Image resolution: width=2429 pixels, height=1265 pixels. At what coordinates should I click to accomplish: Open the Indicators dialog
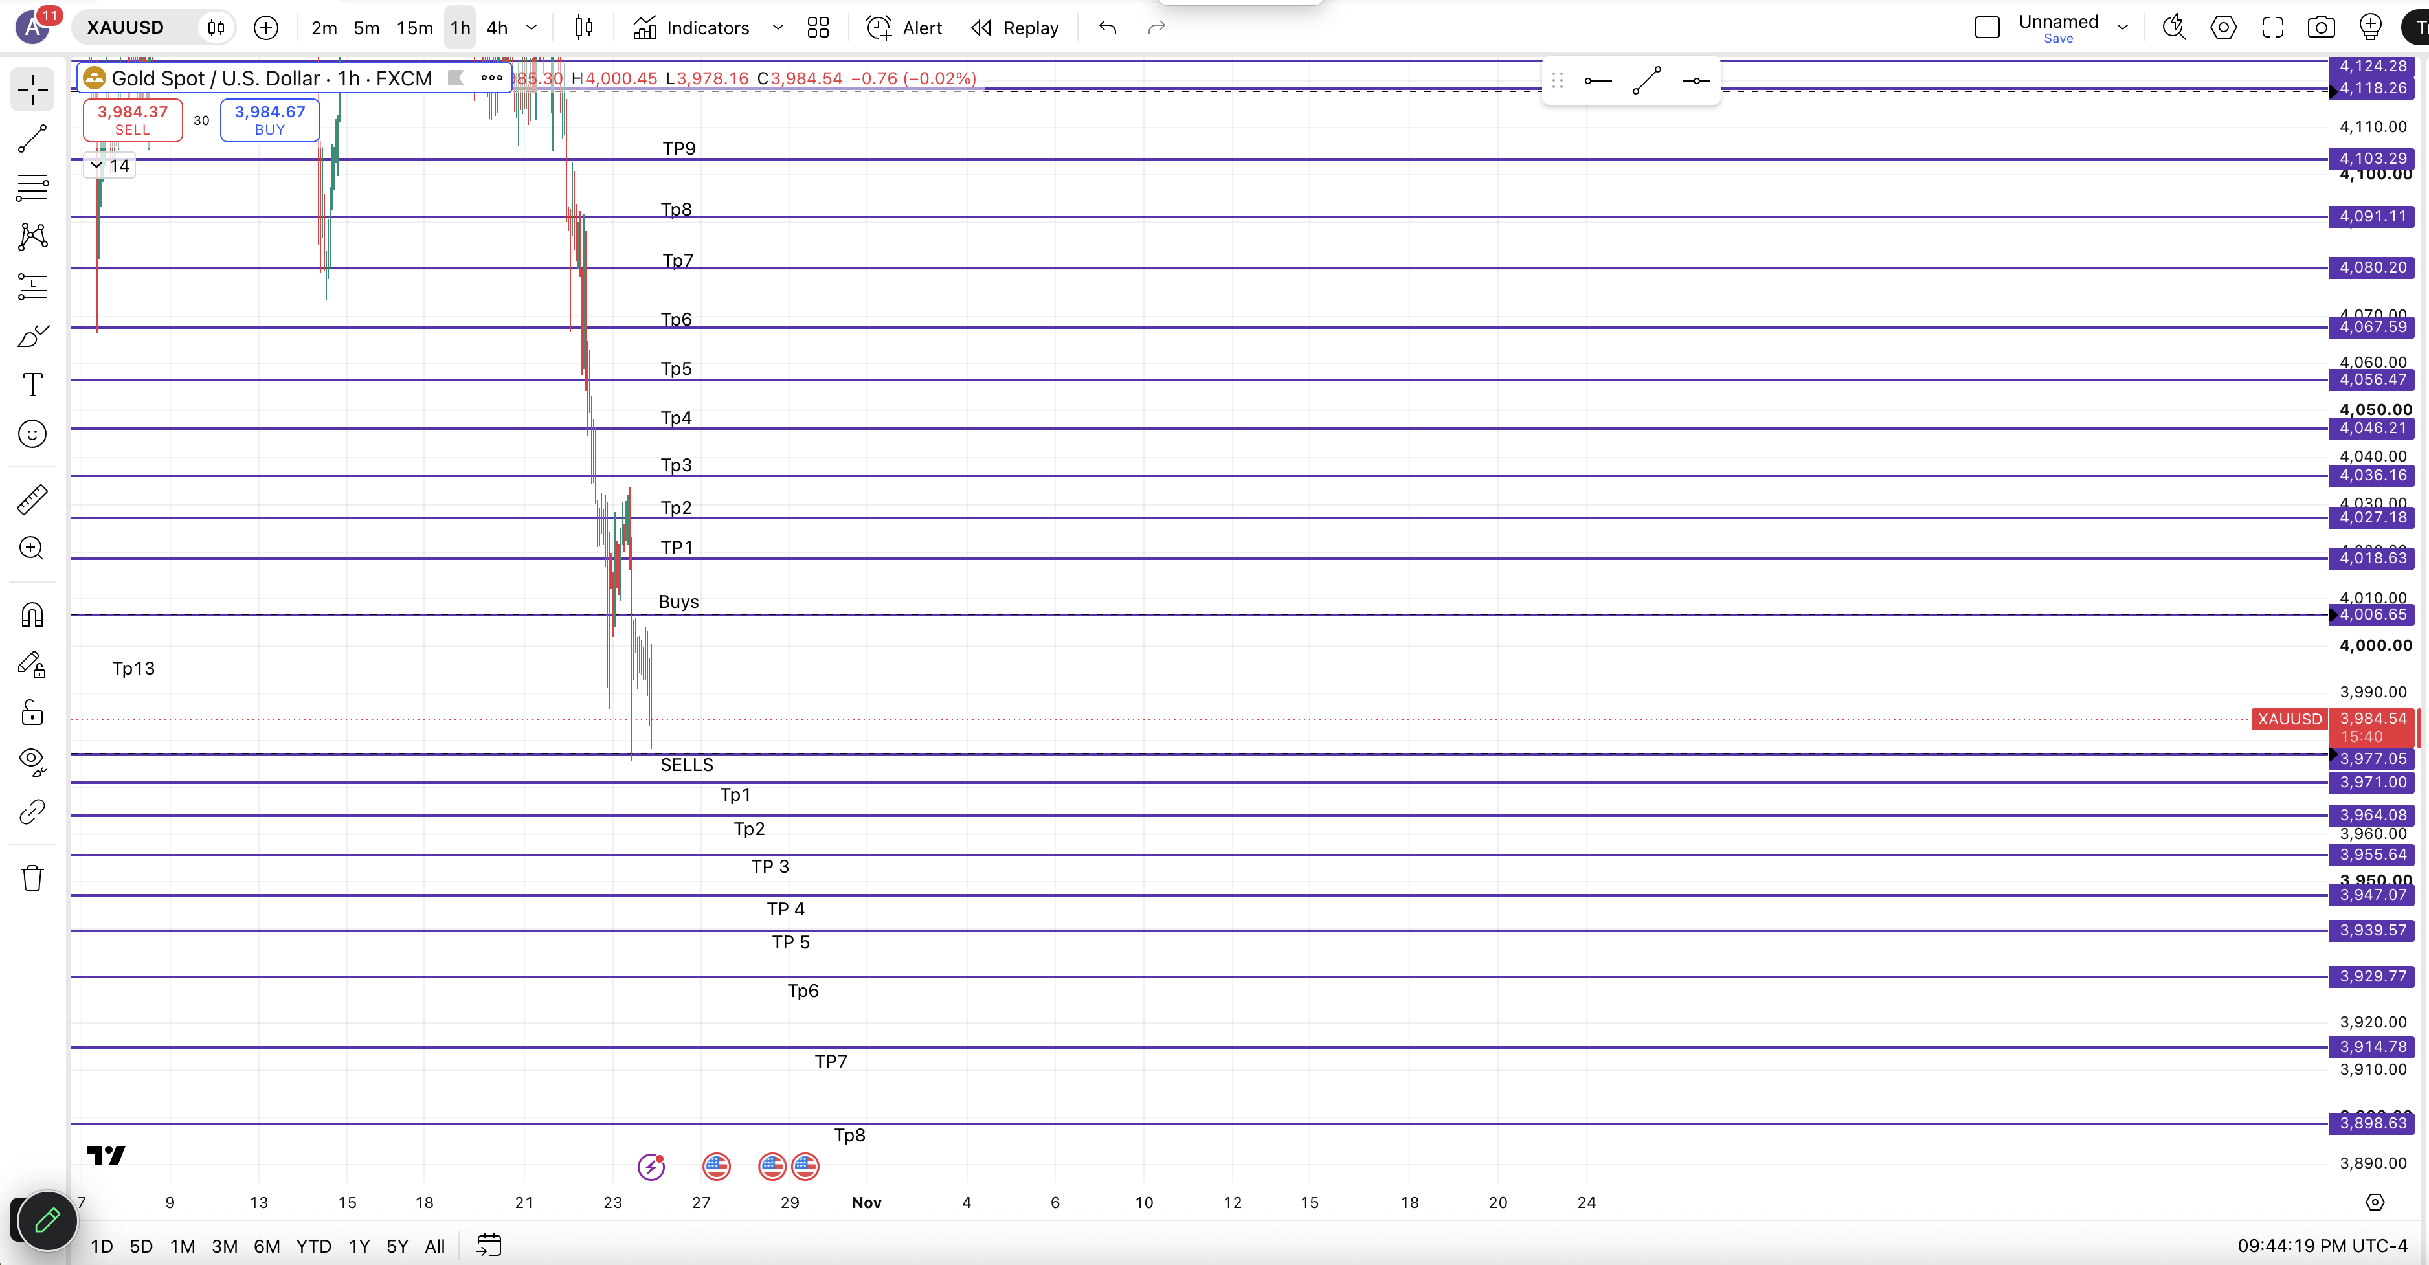(692, 27)
